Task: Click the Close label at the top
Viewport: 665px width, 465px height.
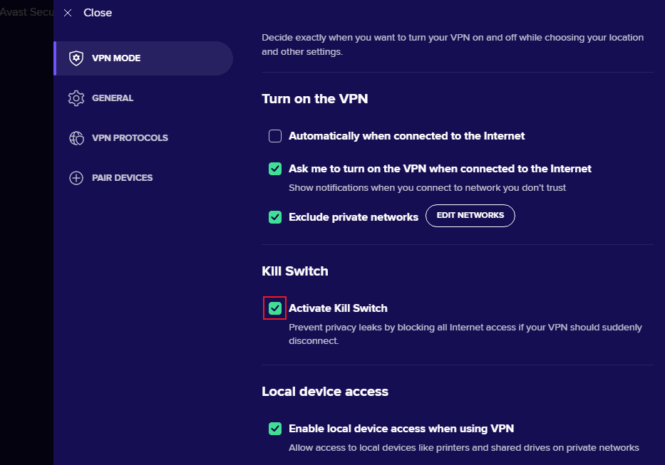Action: pos(98,12)
